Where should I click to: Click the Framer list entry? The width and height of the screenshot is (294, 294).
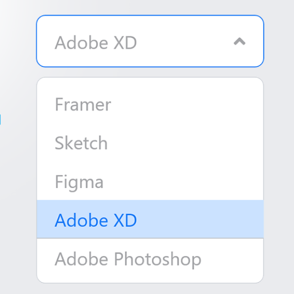pos(83,104)
